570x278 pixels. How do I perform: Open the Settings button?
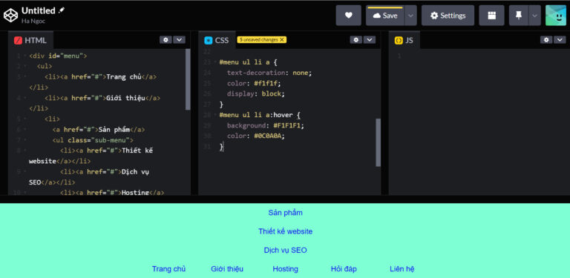point(448,16)
